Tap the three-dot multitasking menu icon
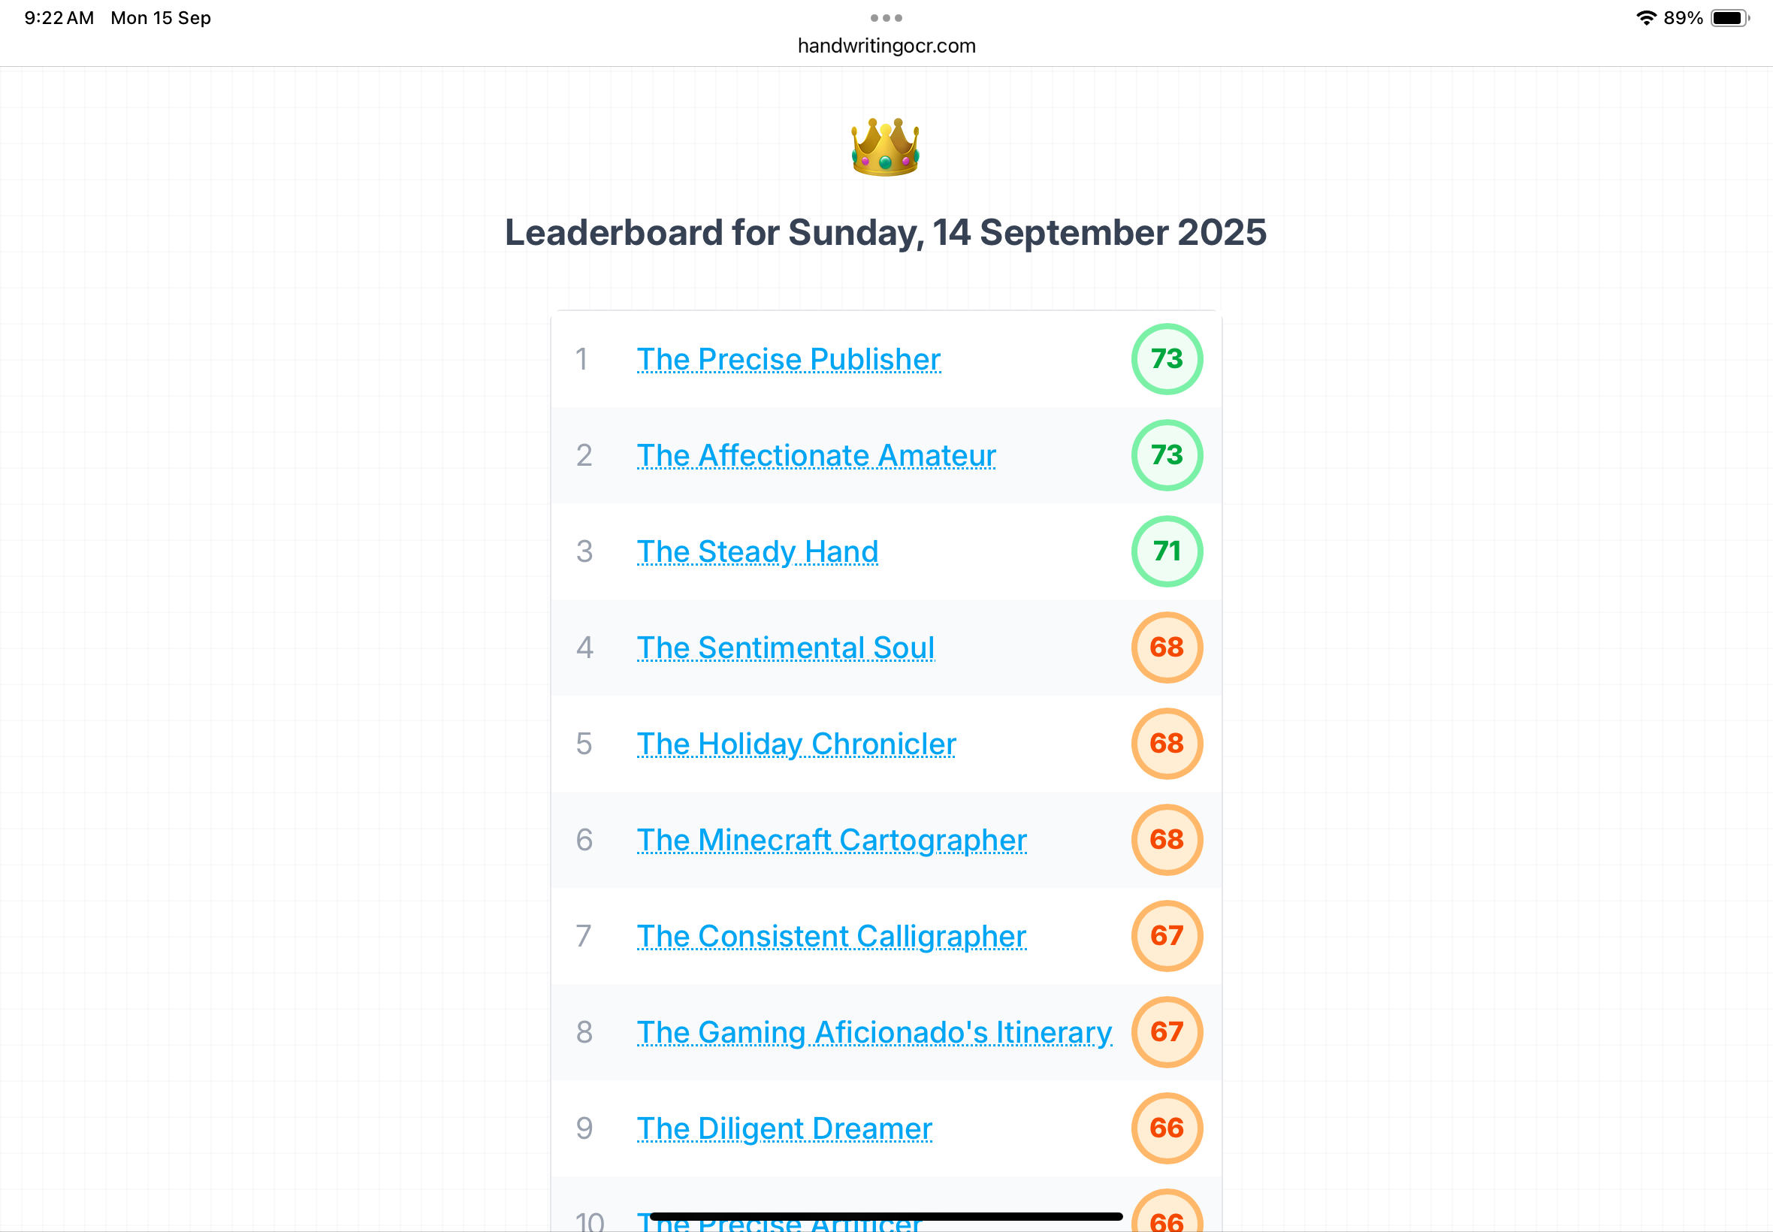 [x=886, y=18]
